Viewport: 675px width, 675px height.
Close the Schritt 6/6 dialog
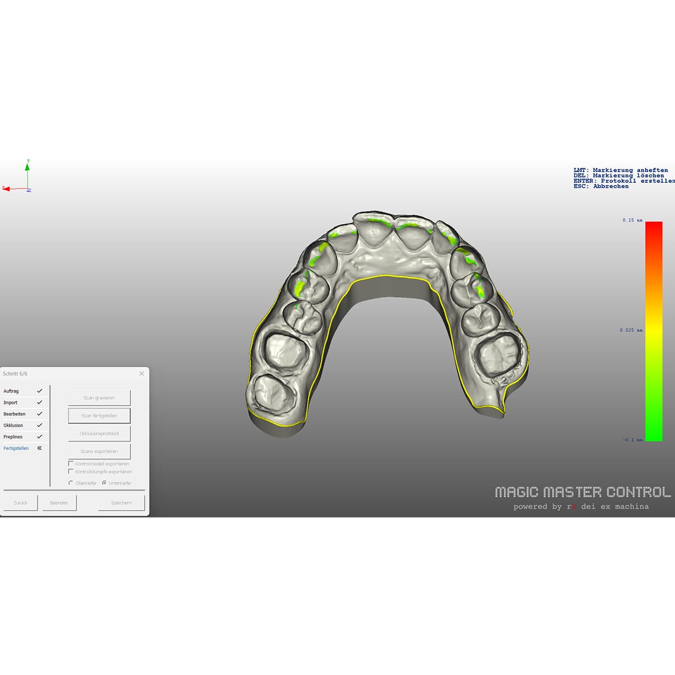[142, 373]
